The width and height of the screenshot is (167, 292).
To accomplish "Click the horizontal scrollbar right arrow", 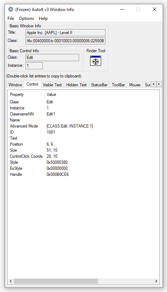I will pyautogui.click(x=156, y=281).
